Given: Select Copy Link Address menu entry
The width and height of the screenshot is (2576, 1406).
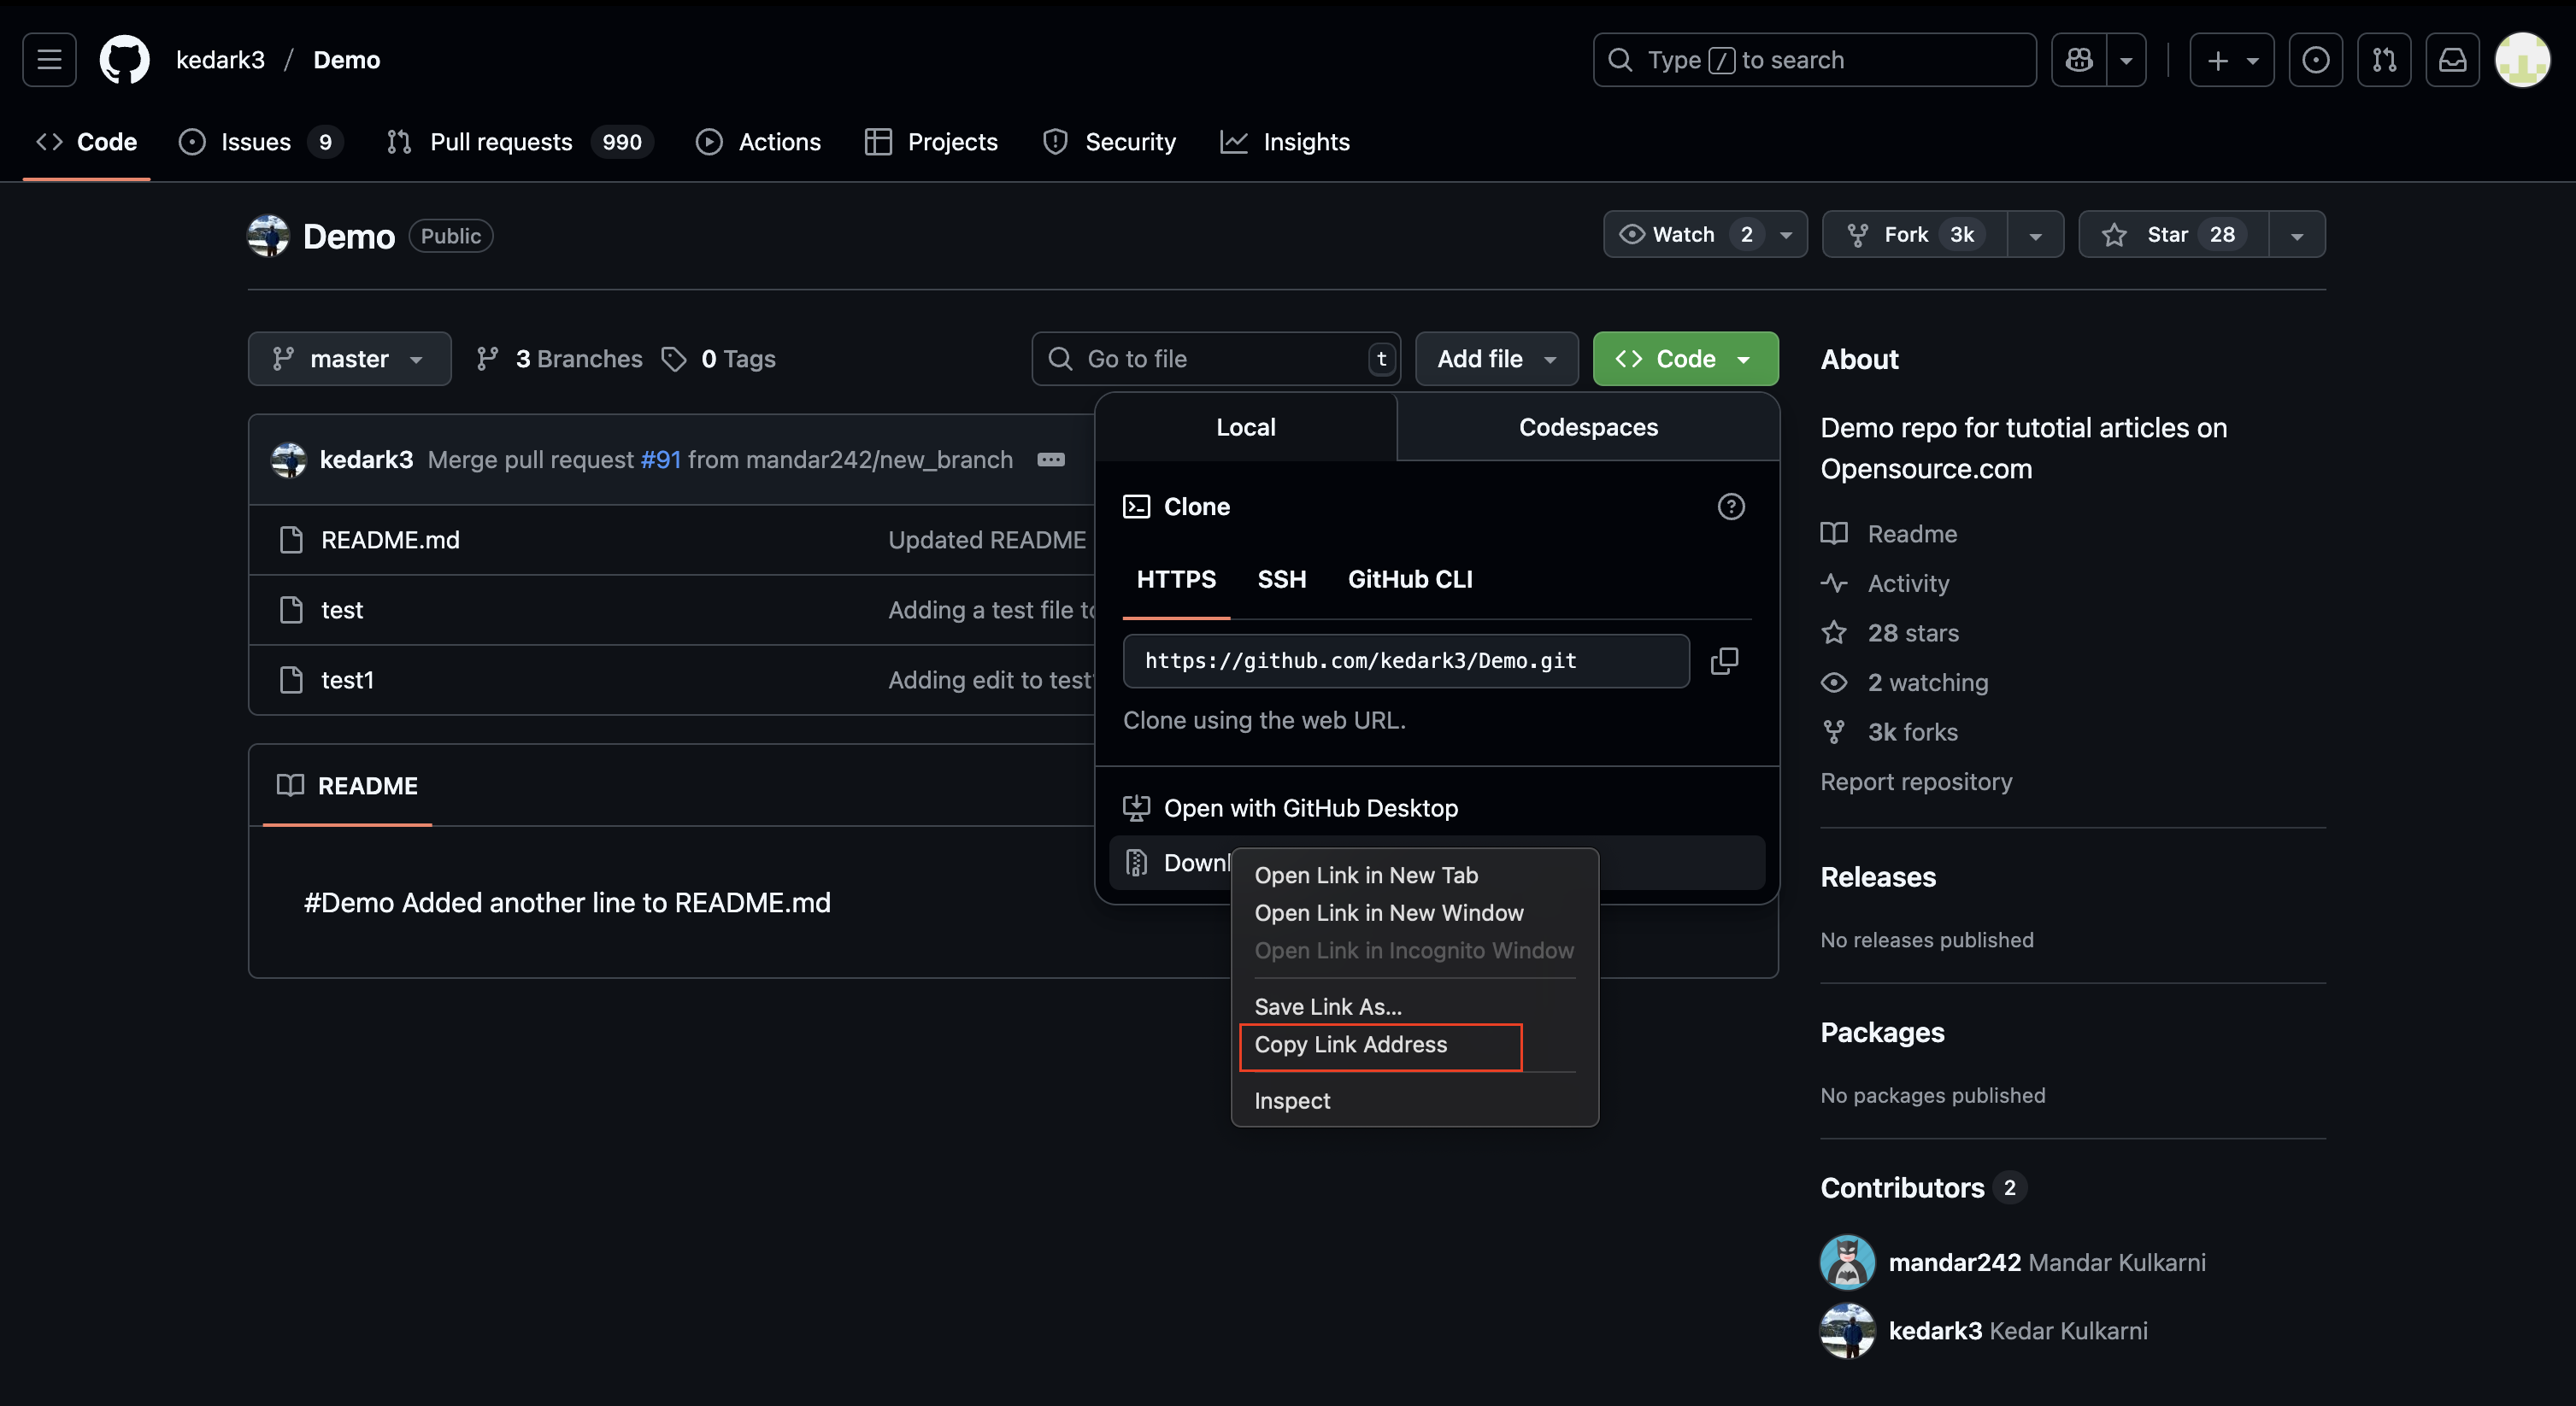Looking at the screenshot, I should coord(1350,1046).
